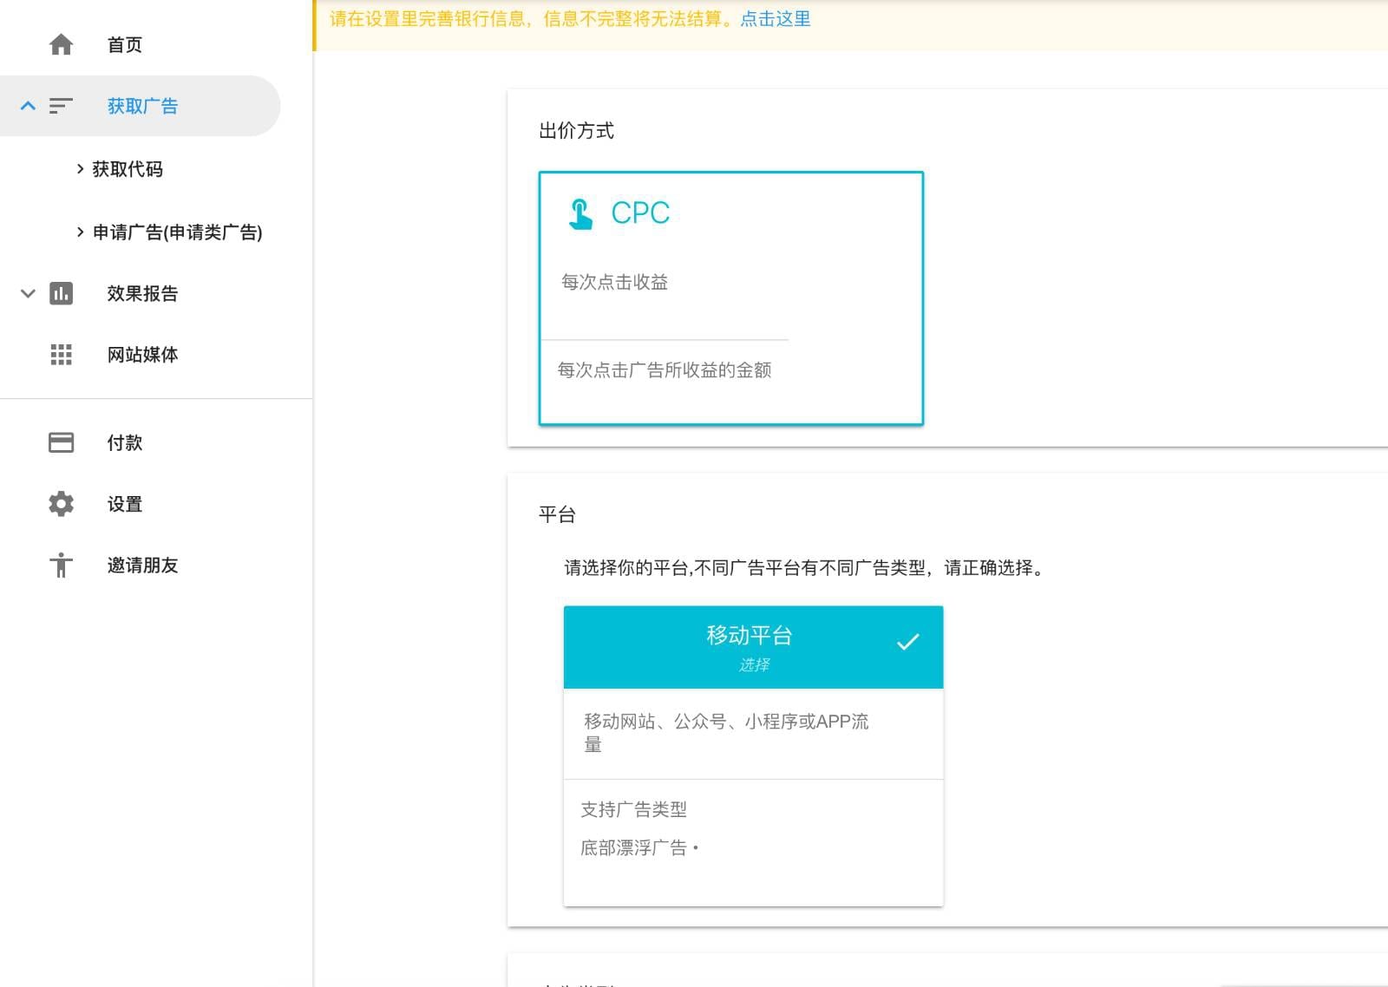Screen dimensions: 1388x987
Task: Collapse the 获取广告 menu using up chevron
Action: click(x=28, y=106)
